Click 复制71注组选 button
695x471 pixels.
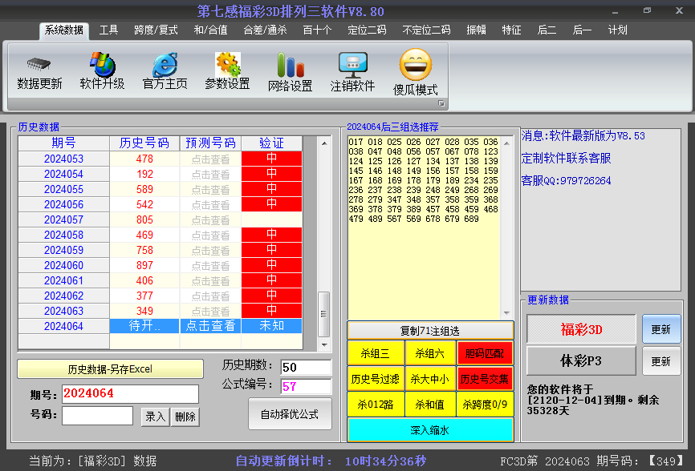tap(430, 331)
